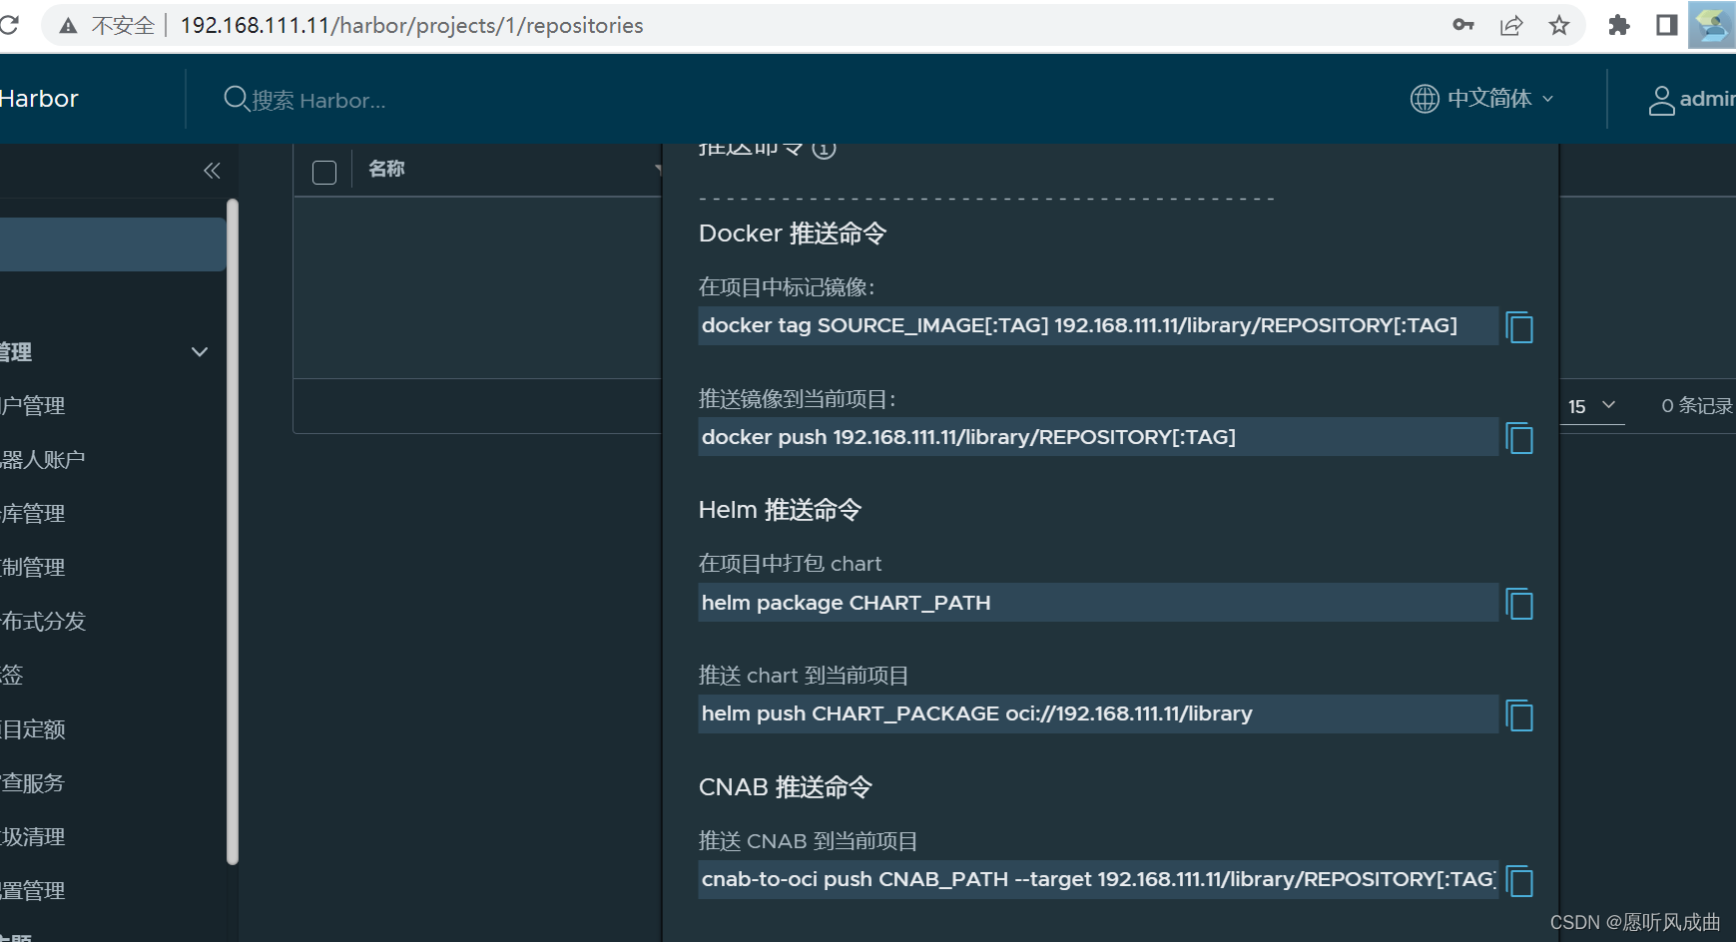Toggle the browser side panel
The image size is (1736, 942).
pos(1666,25)
